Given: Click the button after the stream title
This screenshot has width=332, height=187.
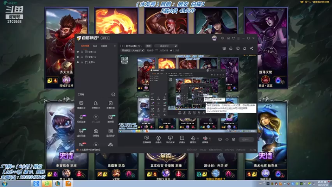Looking at the screenshot, I should [x=149, y=46].
